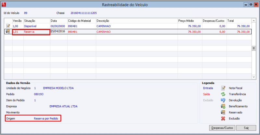Minimize the Rastreabilidade do Veículo window
The width and height of the screenshot is (260, 135).
(246, 5)
